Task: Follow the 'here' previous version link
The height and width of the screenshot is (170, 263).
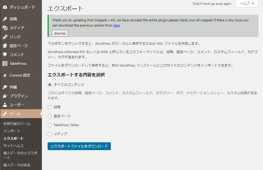Action: [117, 25]
